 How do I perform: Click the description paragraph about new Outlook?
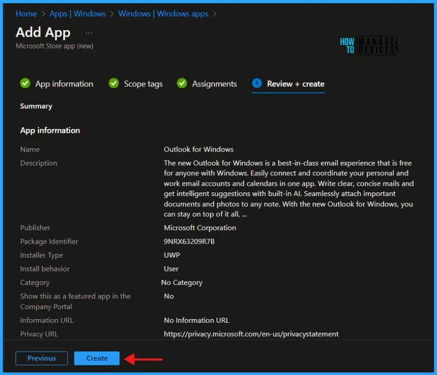pyautogui.click(x=289, y=188)
